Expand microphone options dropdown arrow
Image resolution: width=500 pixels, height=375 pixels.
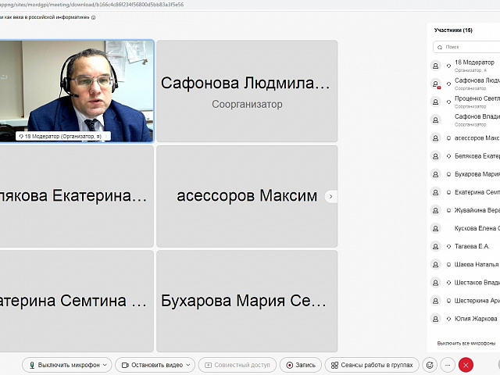(x=105, y=365)
